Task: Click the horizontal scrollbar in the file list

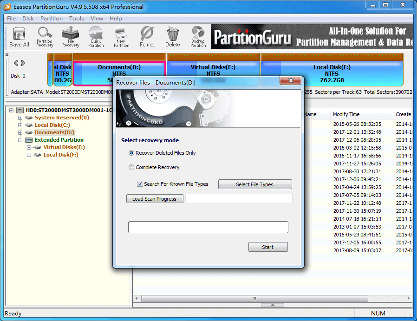Action: pos(254,298)
